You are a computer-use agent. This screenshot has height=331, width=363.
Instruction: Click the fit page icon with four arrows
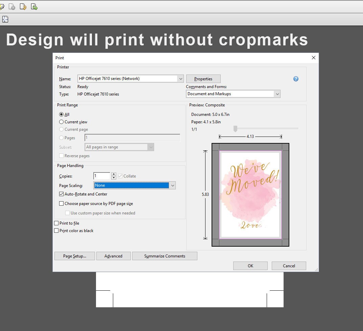pos(5,19)
